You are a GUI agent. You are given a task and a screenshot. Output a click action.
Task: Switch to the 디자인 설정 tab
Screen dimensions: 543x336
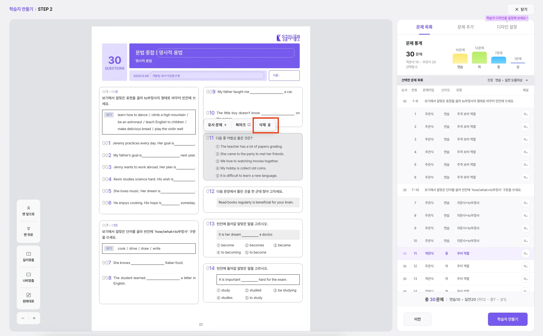coord(507,27)
